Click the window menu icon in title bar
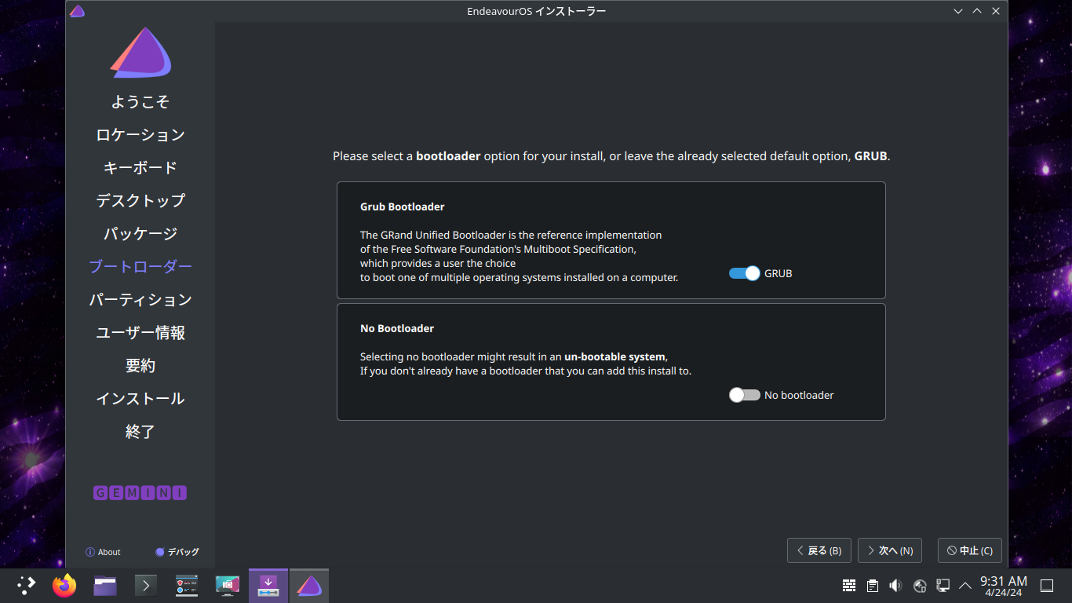This screenshot has height=603, width=1072. (x=77, y=11)
